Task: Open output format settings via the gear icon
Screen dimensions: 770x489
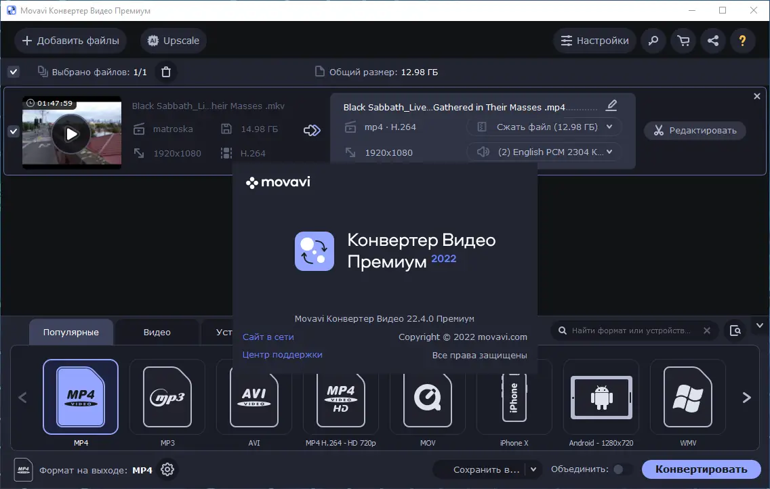Action: [x=167, y=469]
